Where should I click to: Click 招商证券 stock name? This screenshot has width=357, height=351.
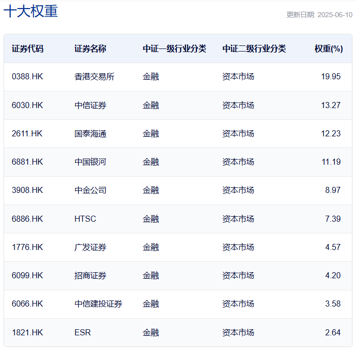pyautogui.click(x=90, y=276)
